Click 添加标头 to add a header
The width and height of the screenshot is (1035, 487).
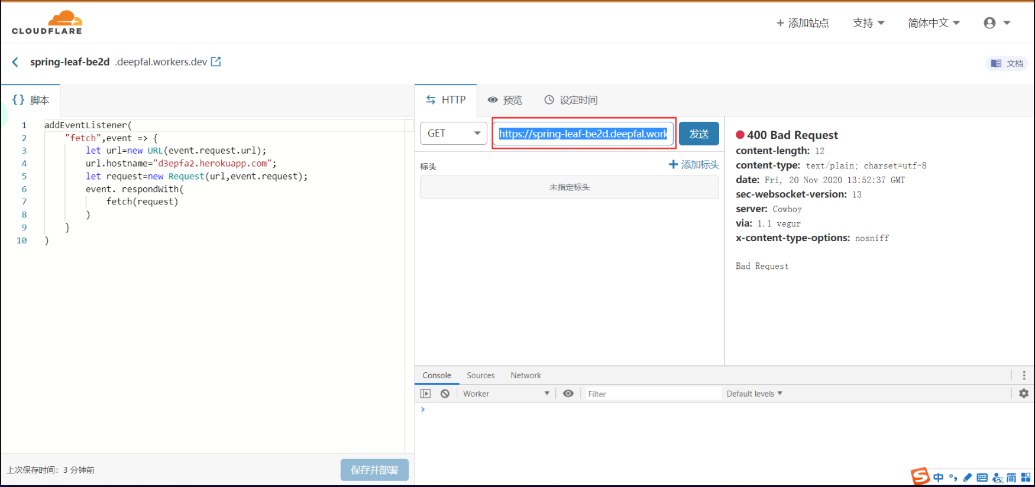coord(694,165)
